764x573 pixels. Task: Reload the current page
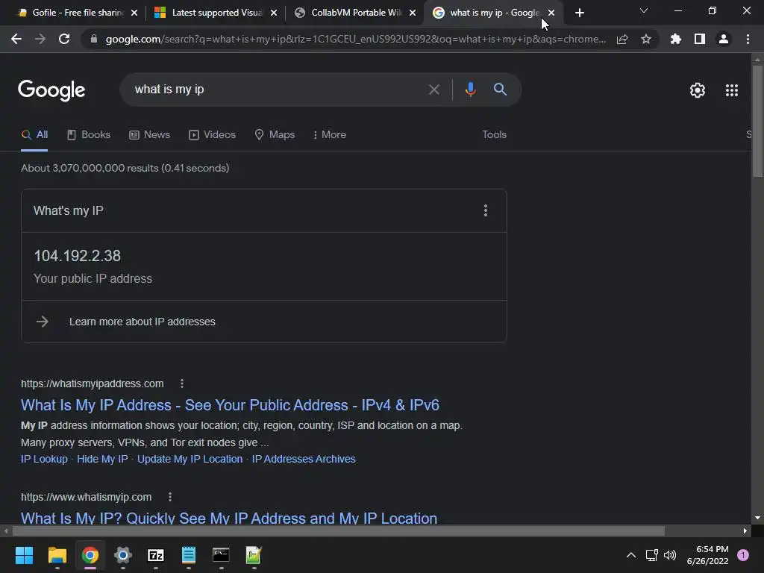[x=64, y=39]
